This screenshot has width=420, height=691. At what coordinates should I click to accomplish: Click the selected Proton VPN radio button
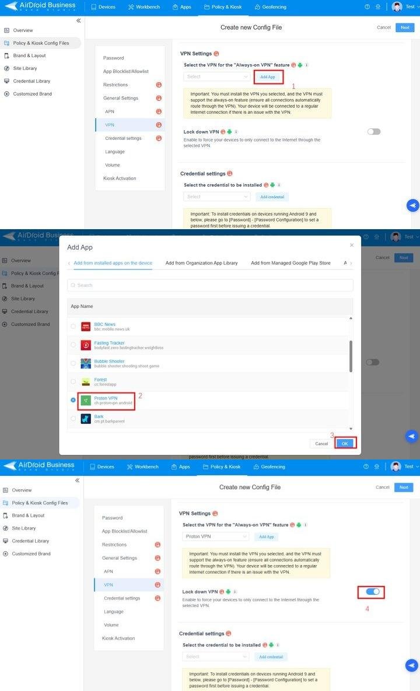[73, 400]
